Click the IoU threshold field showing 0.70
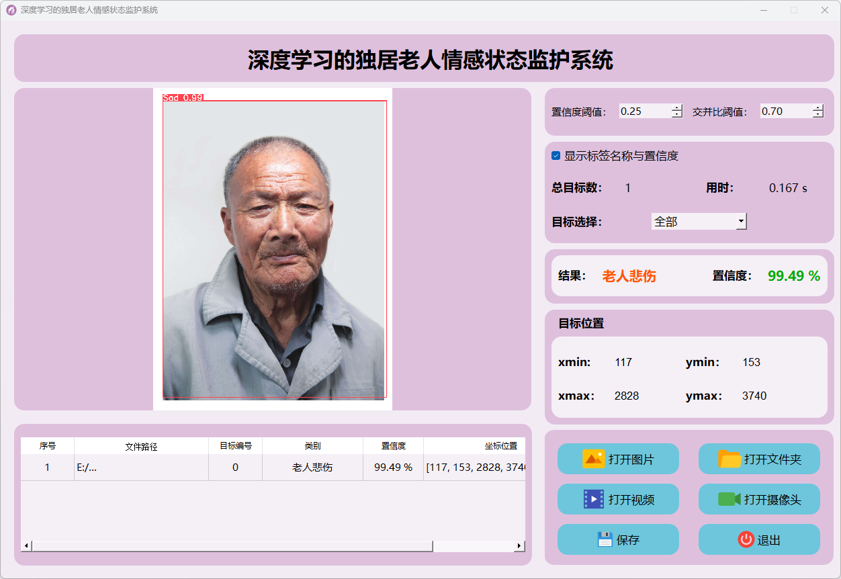This screenshot has width=841, height=579. (x=785, y=112)
